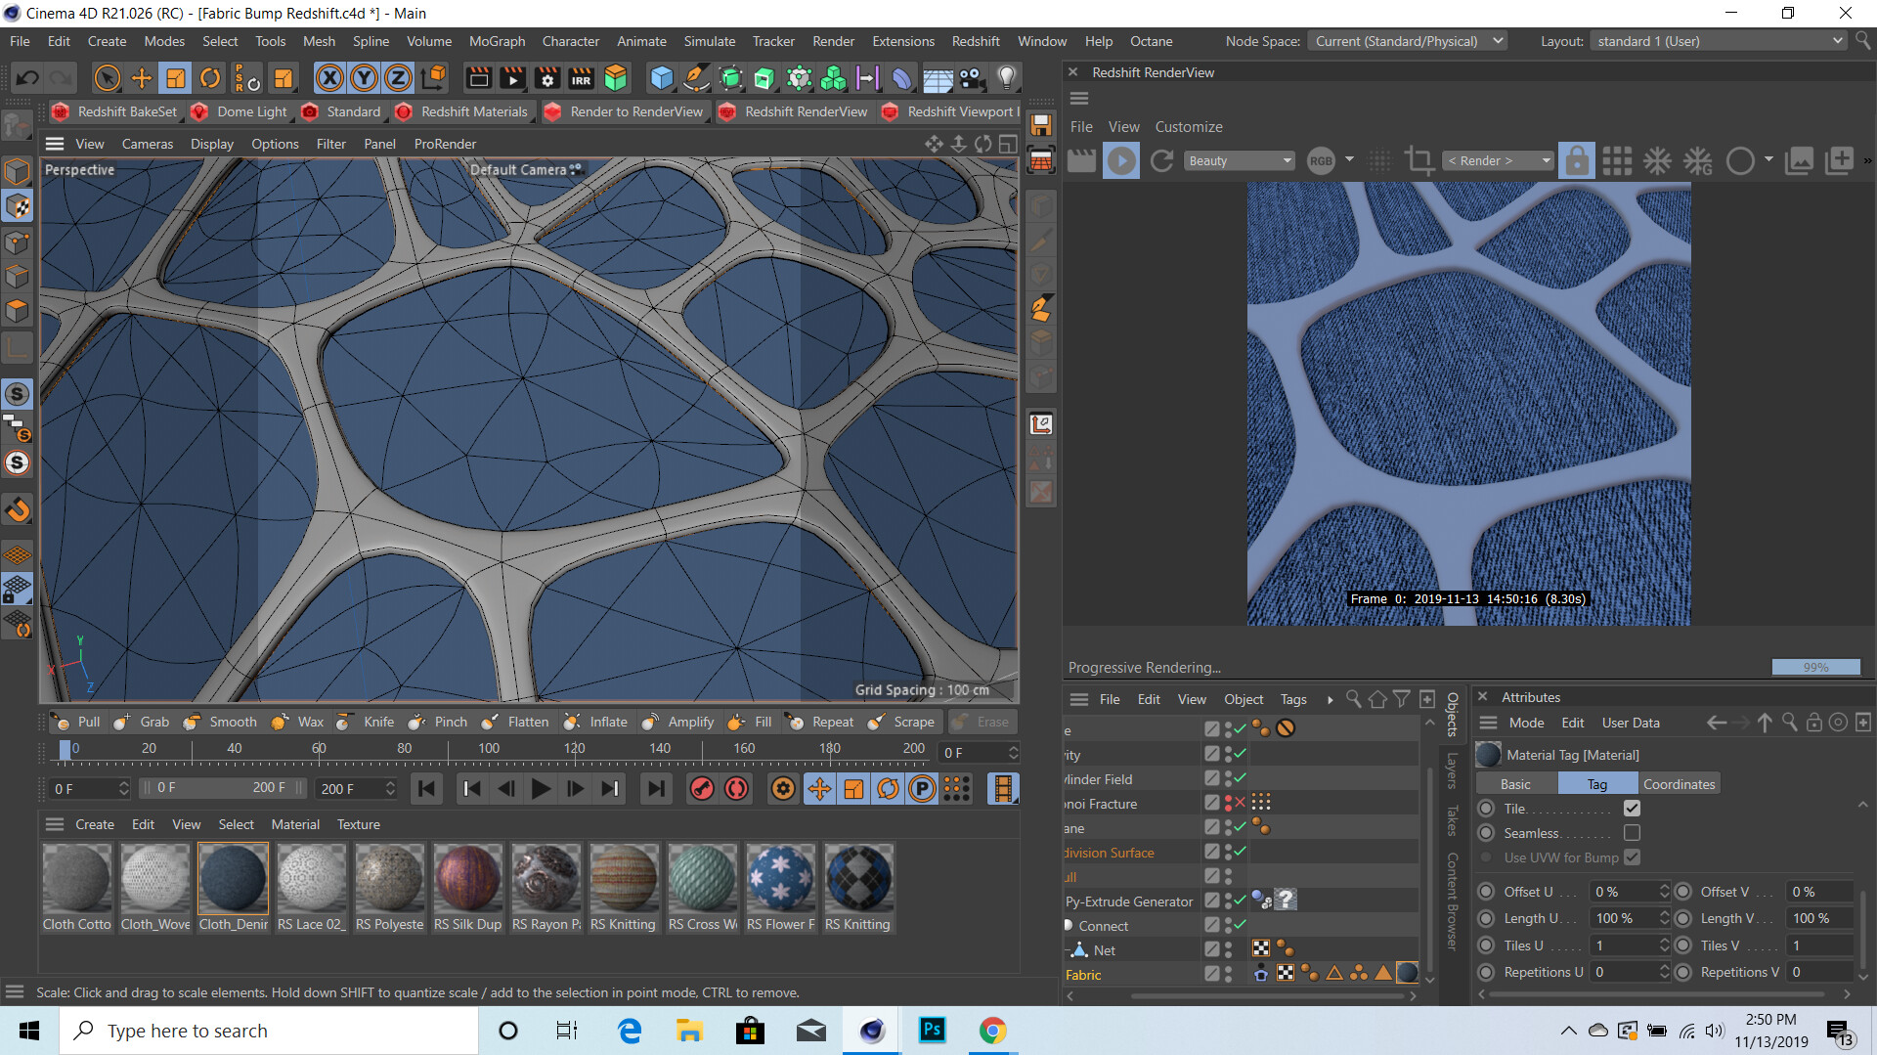Toggle the Y axis lock icon
Image resolution: width=1877 pixels, height=1055 pixels.
click(x=364, y=78)
